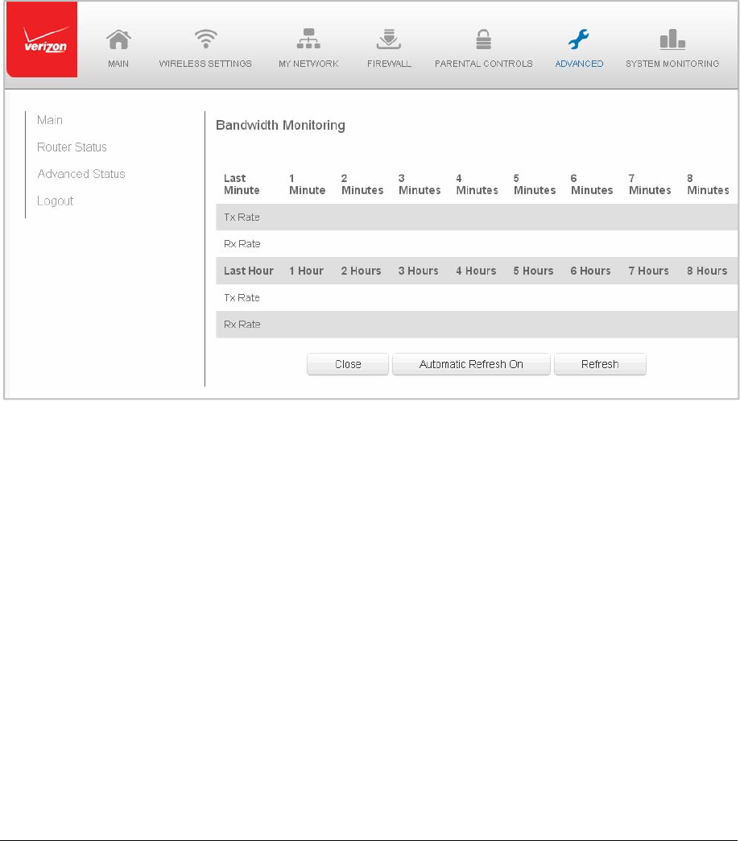Image resolution: width=740 pixels, height=841 pixels.
Task: Click the 2 Hours column header
Action: pyautogui.click(x=361, y=271)
